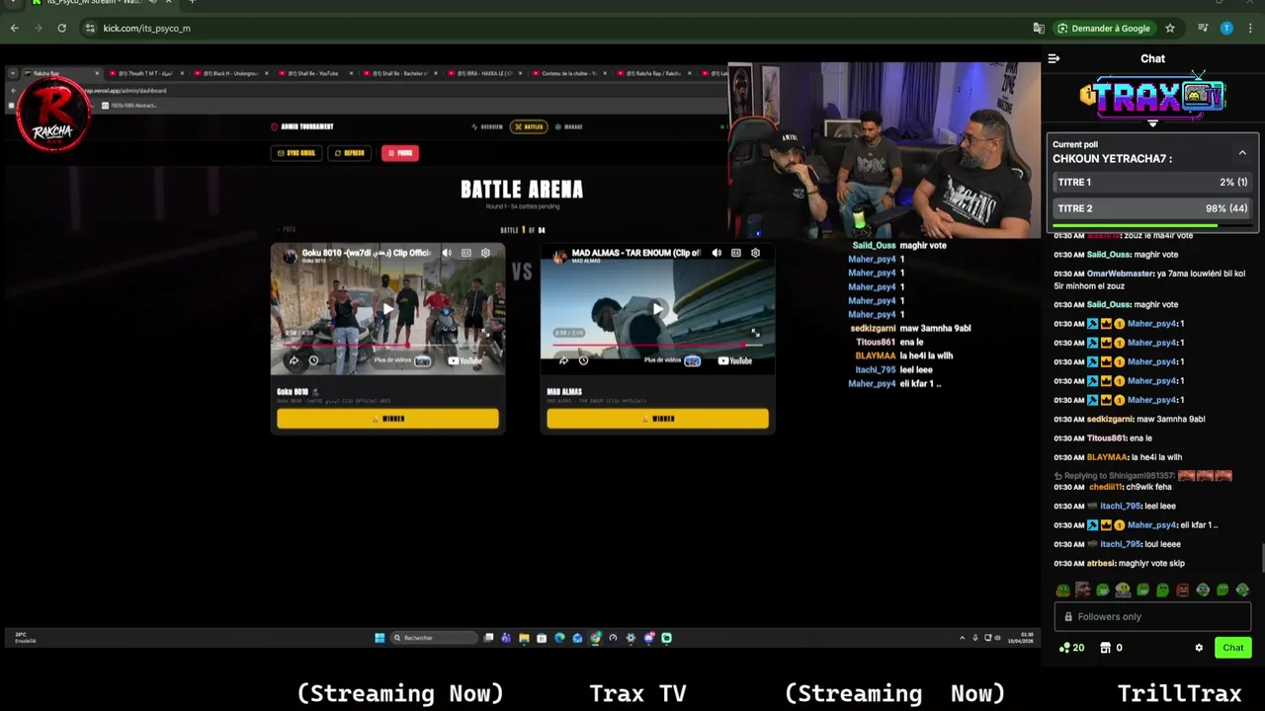Collapse the chat panel with arrow icon
1265x711 pixels.
pyautogui.click(x=1054, y=58)
